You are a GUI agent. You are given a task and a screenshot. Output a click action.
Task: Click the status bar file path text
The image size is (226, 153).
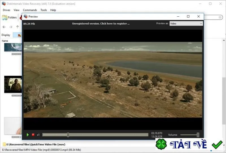(42, 150)
